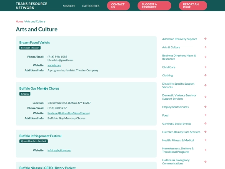Visit the infringebuffalo.org website link

(59, 150)
